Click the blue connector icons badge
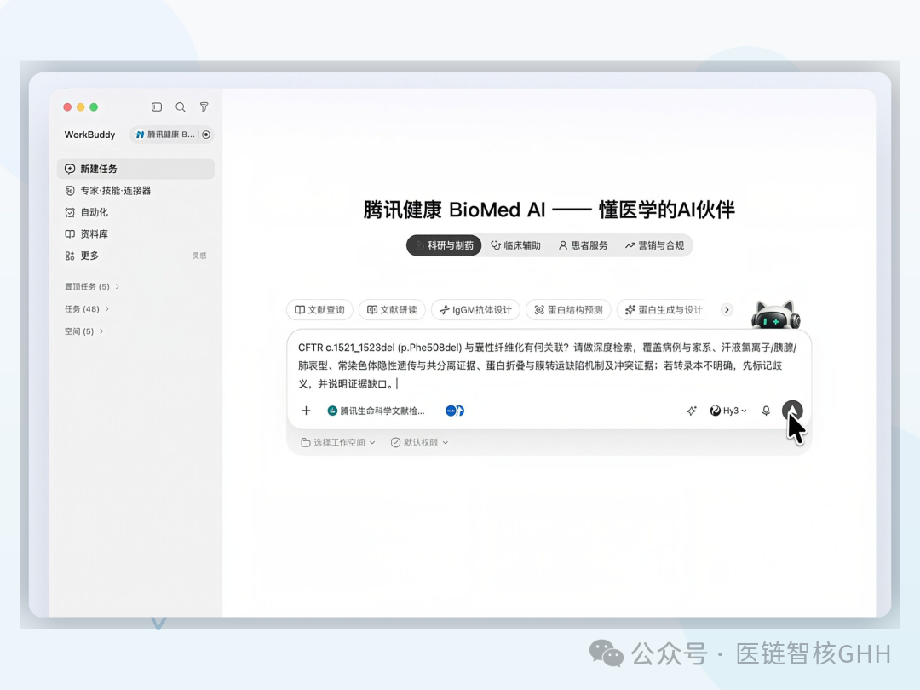The image size is (920, 690). click(x=455, y=411)
